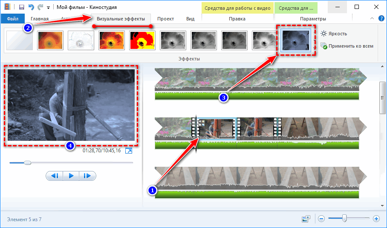The width and height of the screenshot is (387, 228).
Task: Step to the next frame
Action: tap(87, 176)
